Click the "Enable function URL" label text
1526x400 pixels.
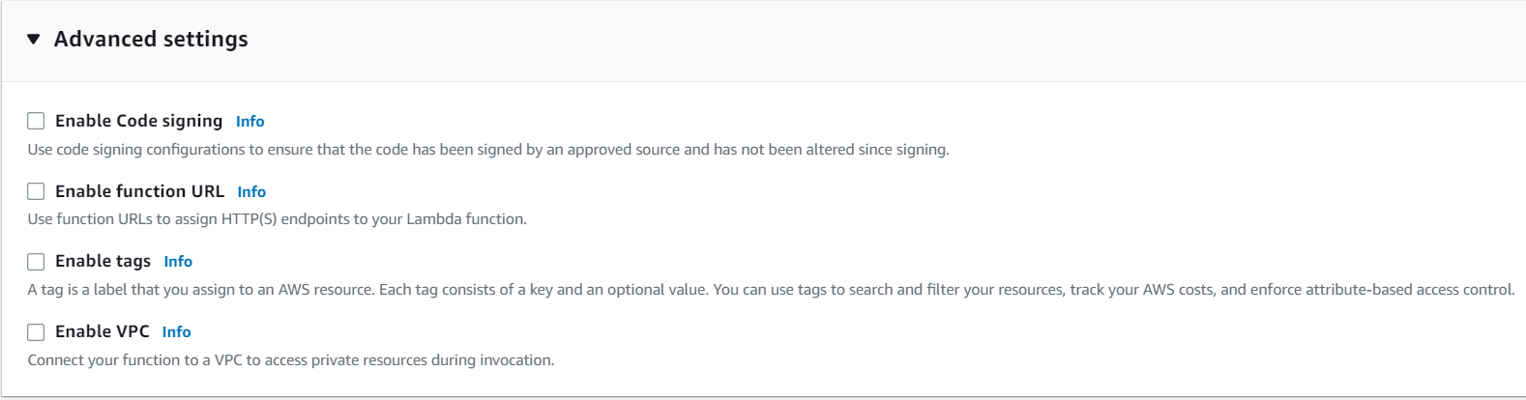pos(139,191)
